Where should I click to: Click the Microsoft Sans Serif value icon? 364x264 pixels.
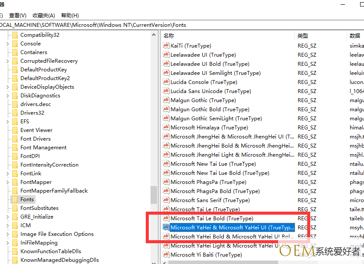(x=166, y=200)
